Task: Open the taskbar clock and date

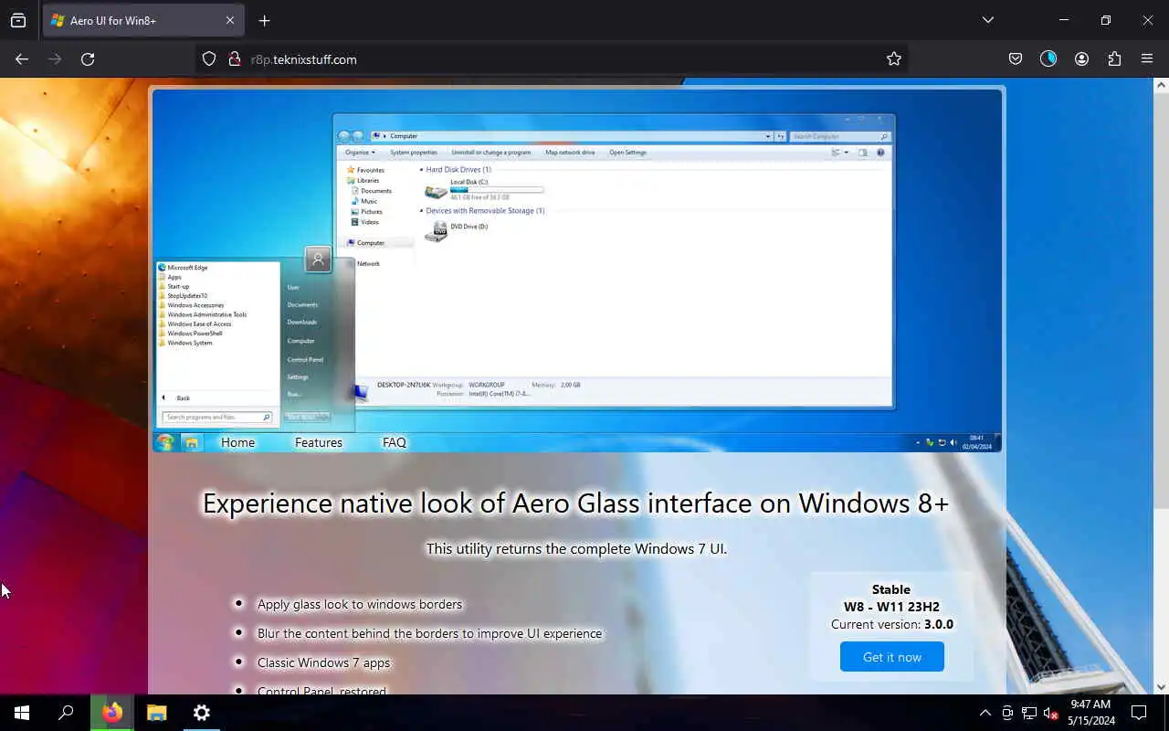Action: 1091,713
